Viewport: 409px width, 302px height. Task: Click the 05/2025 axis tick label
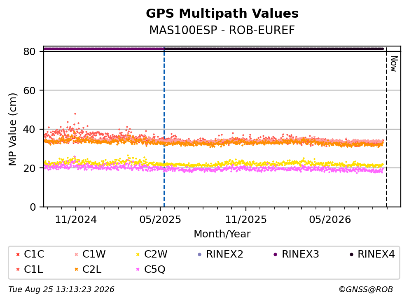pyautogui.click(x=160, y=220)
